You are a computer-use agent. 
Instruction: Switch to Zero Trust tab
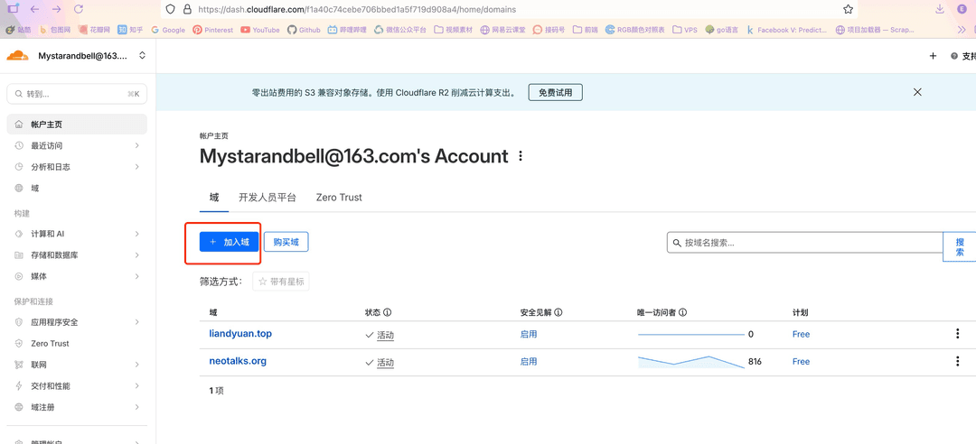pyautogui.click(x=339, y=197)
